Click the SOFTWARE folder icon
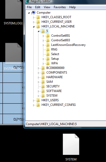 pos(43,91)
